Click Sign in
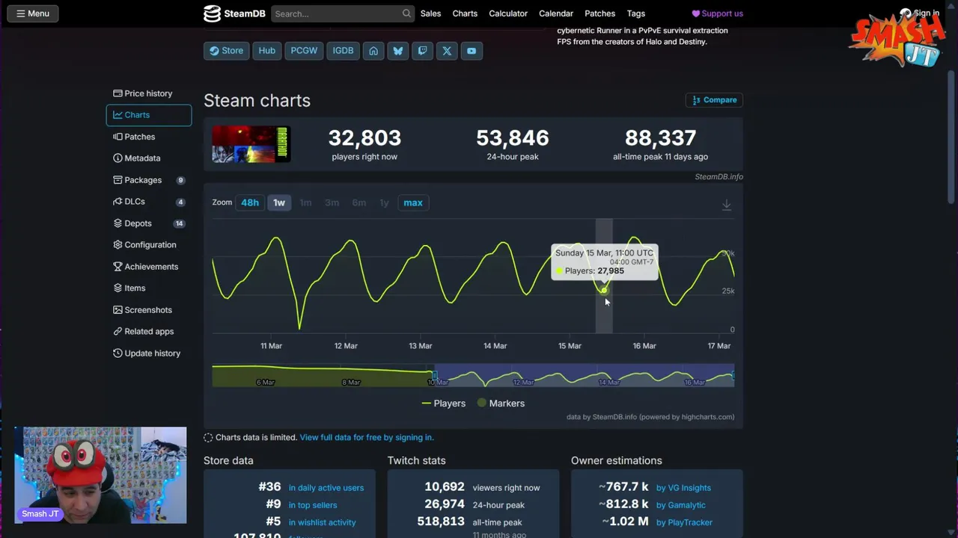 point(920,13)
